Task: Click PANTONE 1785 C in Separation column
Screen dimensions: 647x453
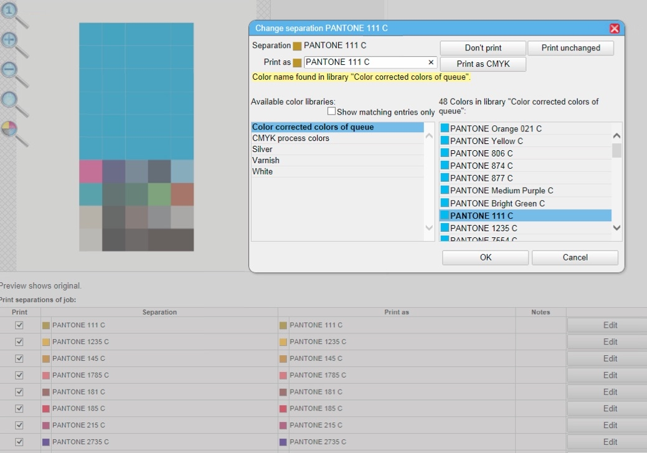Action: (x=80, y=375)
